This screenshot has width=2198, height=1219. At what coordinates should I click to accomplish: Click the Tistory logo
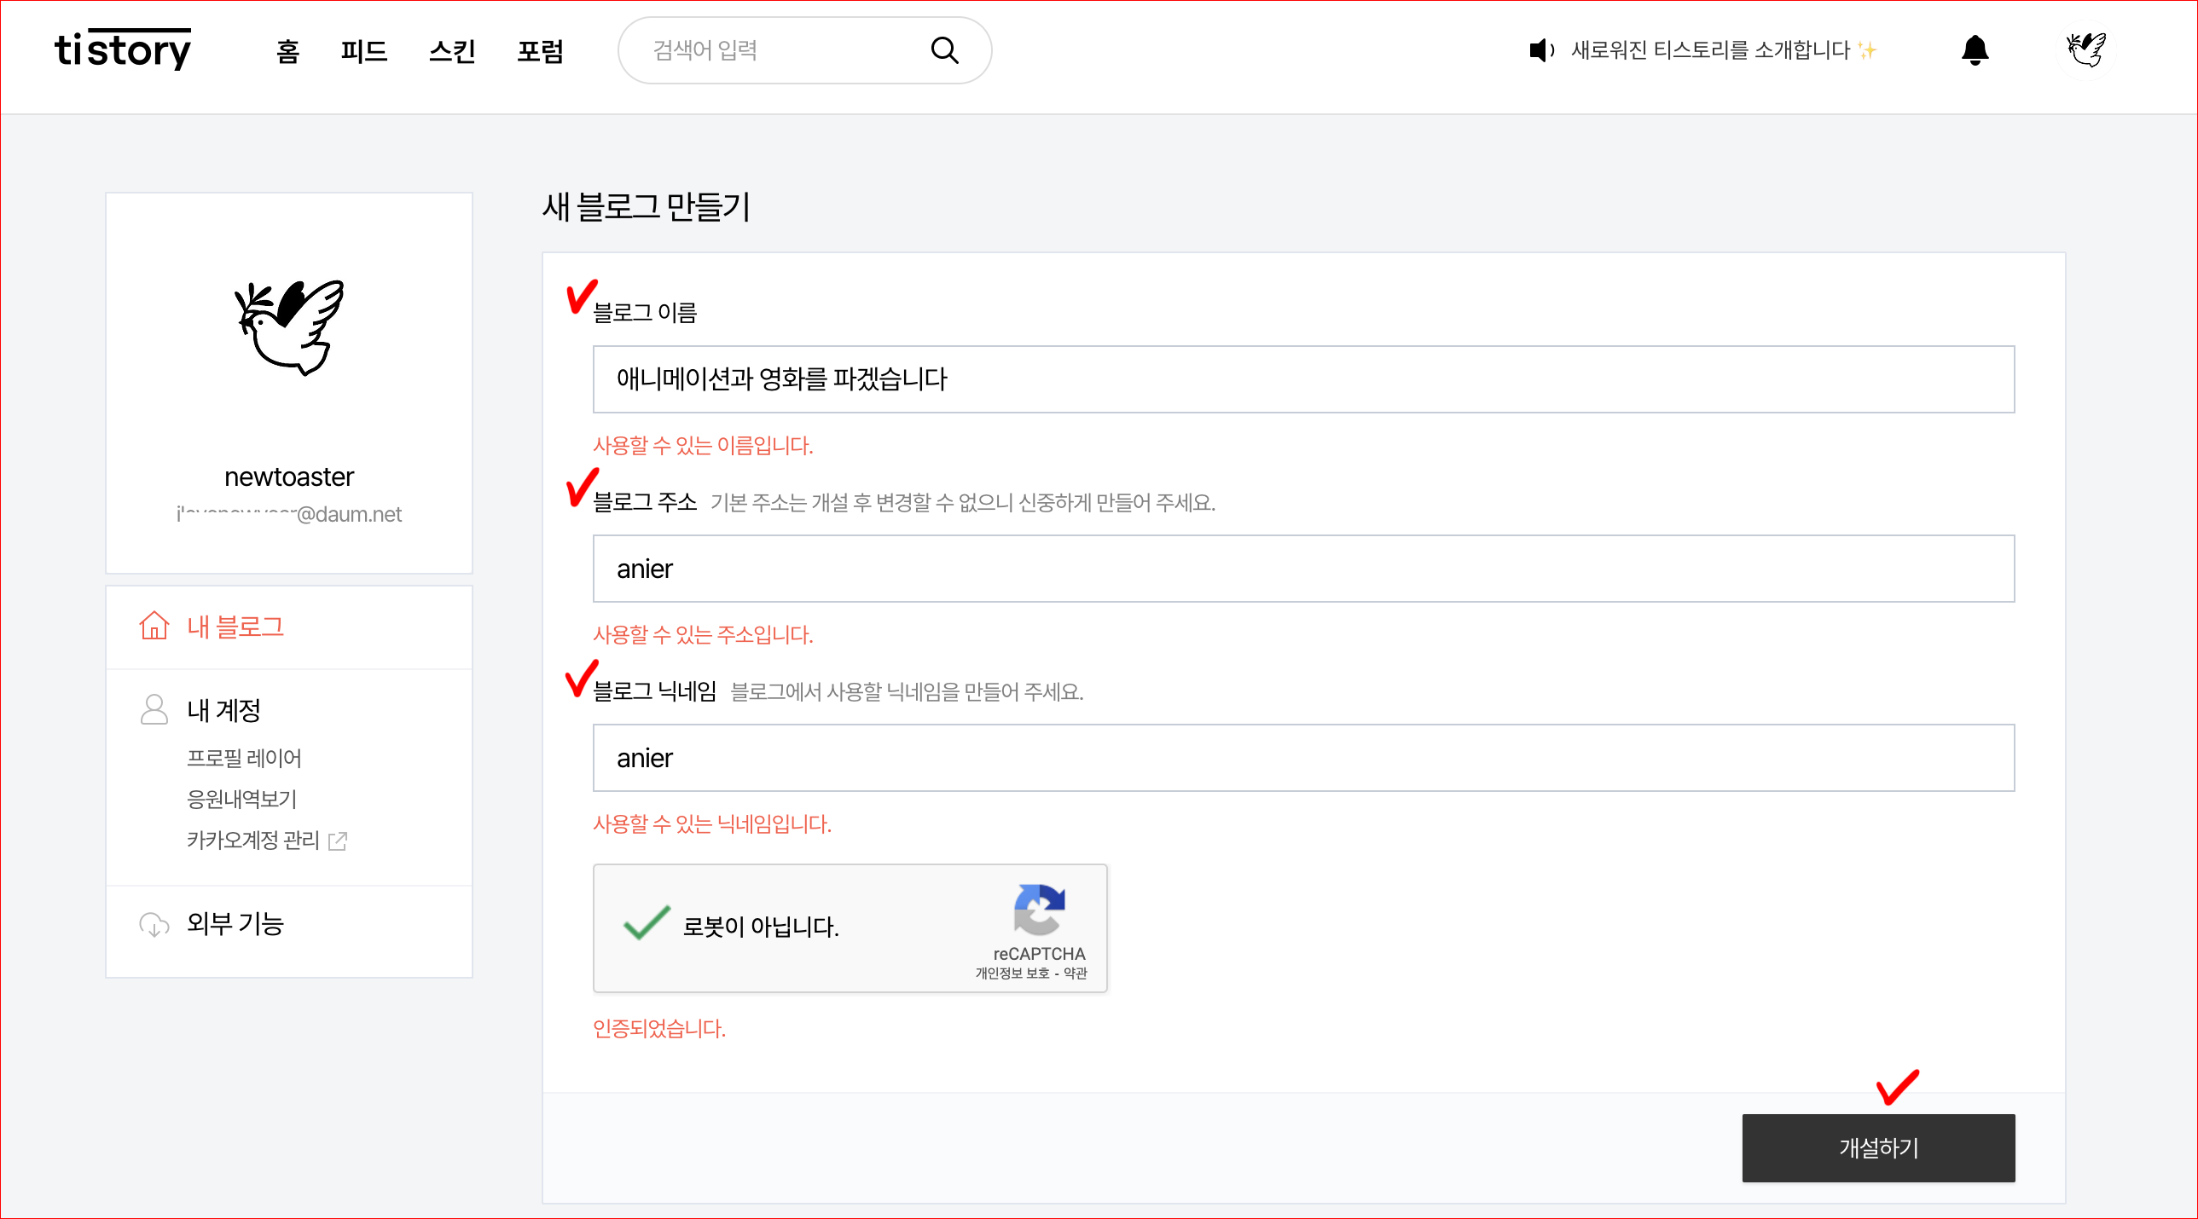click(123, 49)
